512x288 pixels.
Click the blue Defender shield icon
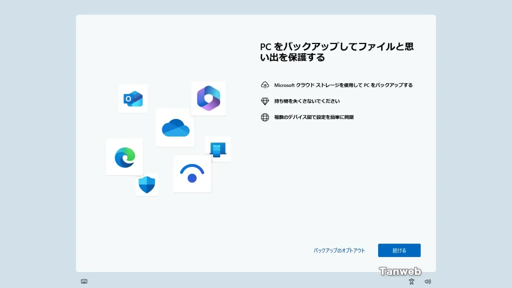147,185
